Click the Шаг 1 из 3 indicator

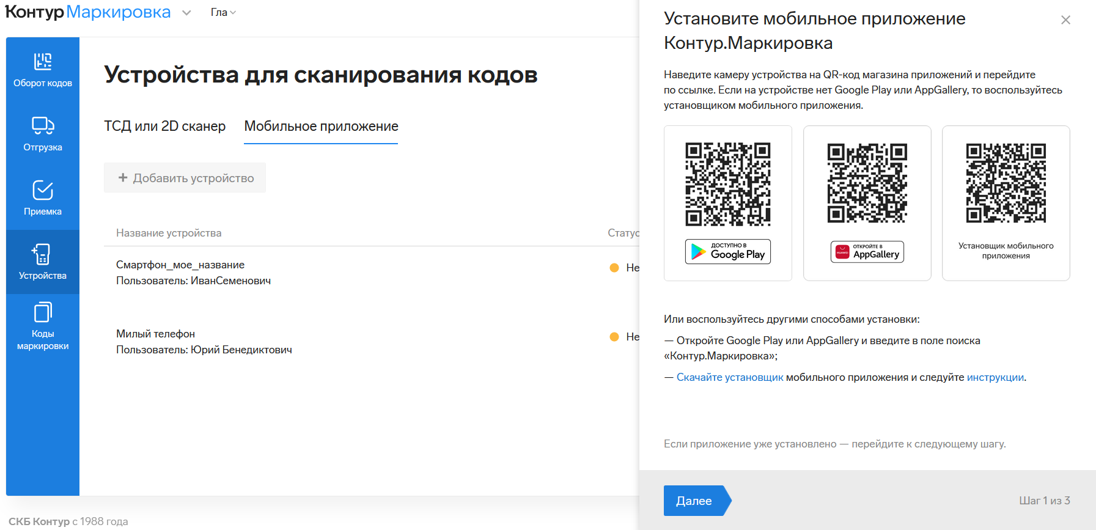click(x=1044, y=501)
